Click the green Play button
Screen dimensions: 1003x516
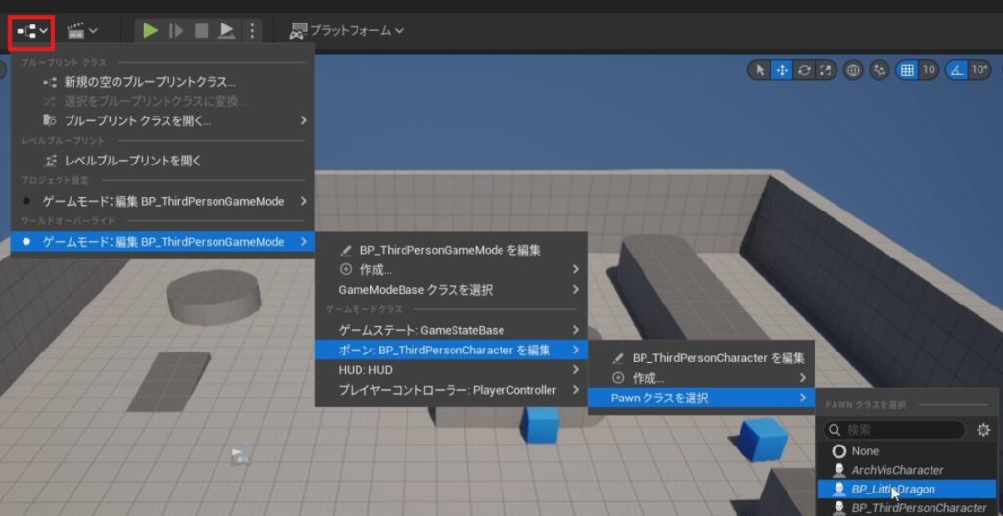(150, 30)
